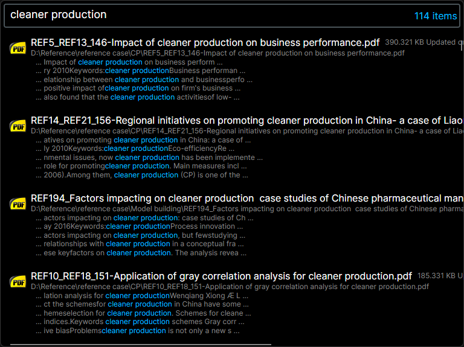Image resolution: width=464 pixels, height=347 pixels.
Task: Click the path line of REF10_REF18_151 result
Action: [x=230, y=287]
